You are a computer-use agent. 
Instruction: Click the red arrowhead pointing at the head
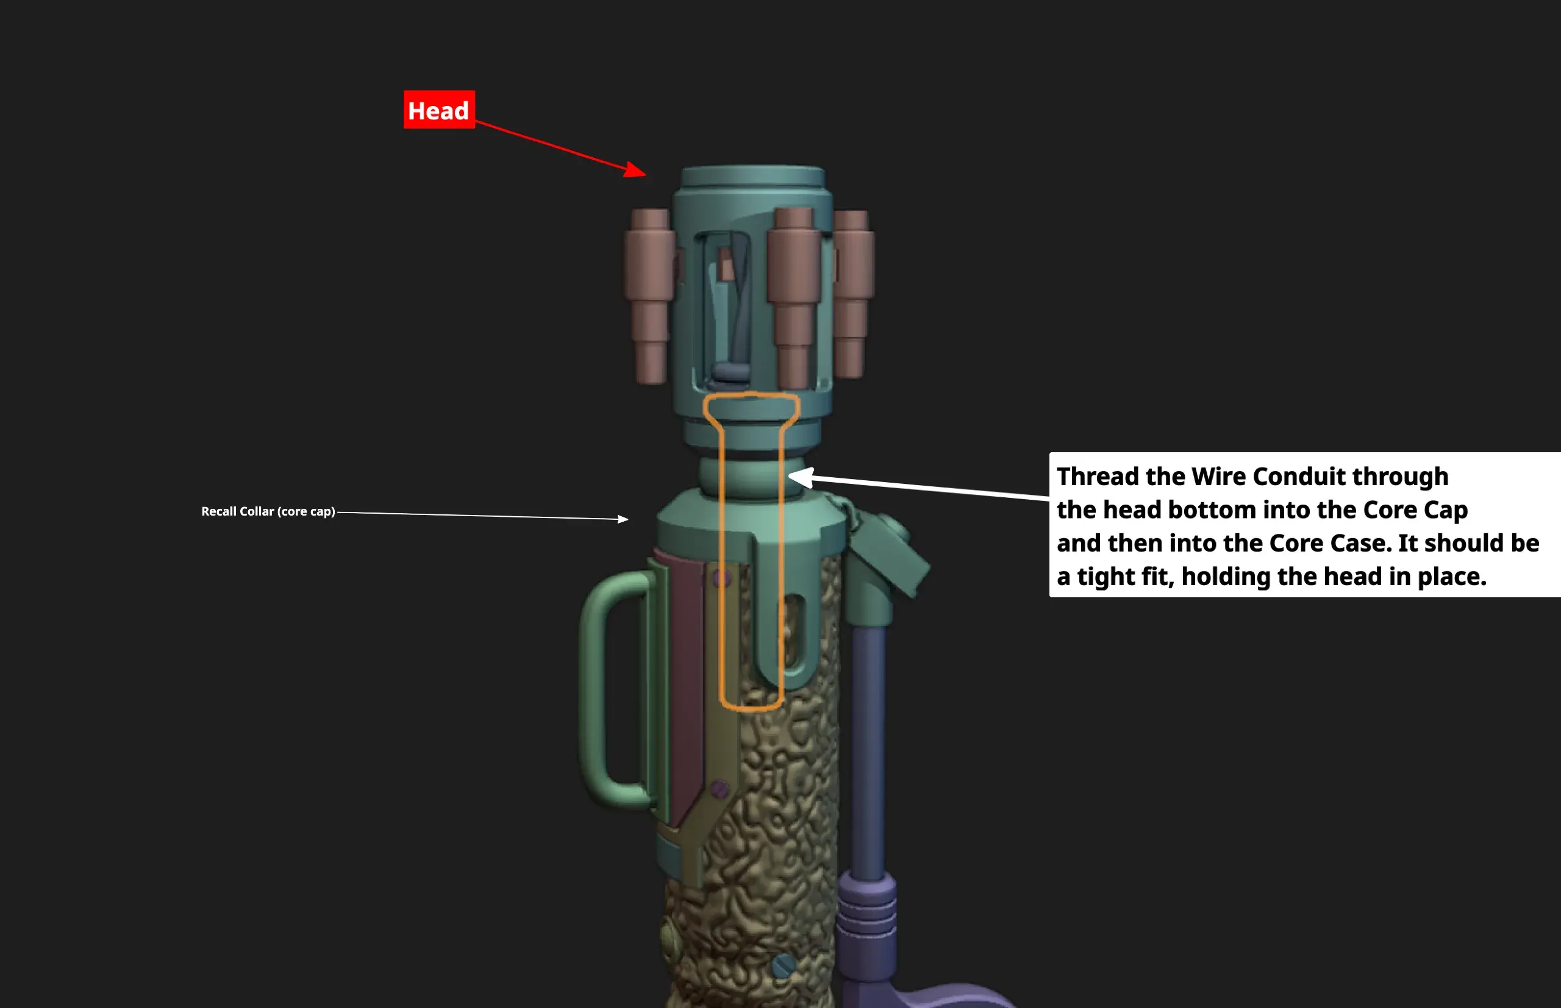635,170
